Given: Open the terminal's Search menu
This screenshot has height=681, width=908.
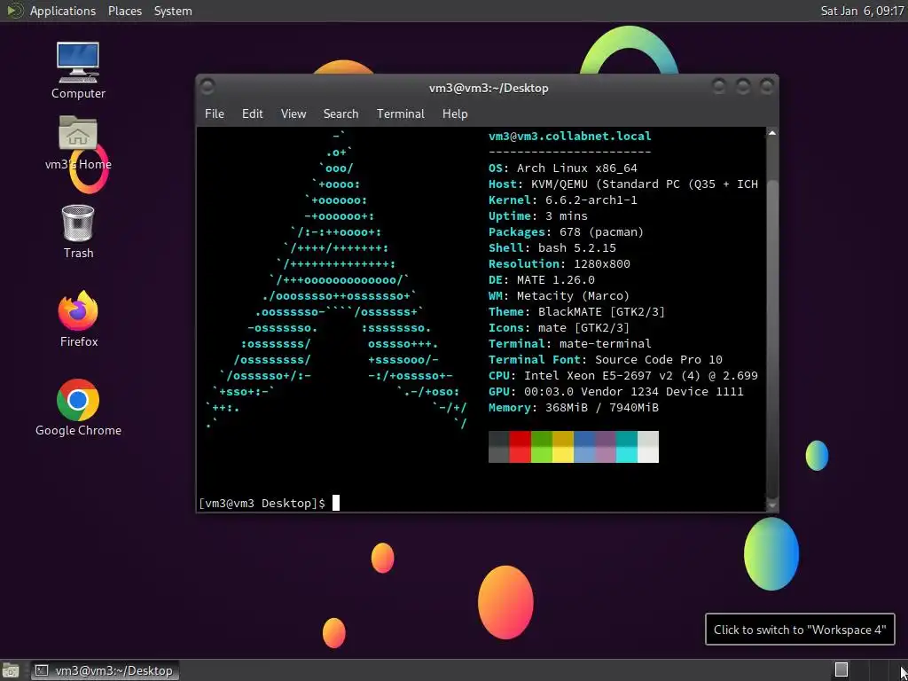Looking at the screenshot, I should pyautogui.click(x=340, y=113).
